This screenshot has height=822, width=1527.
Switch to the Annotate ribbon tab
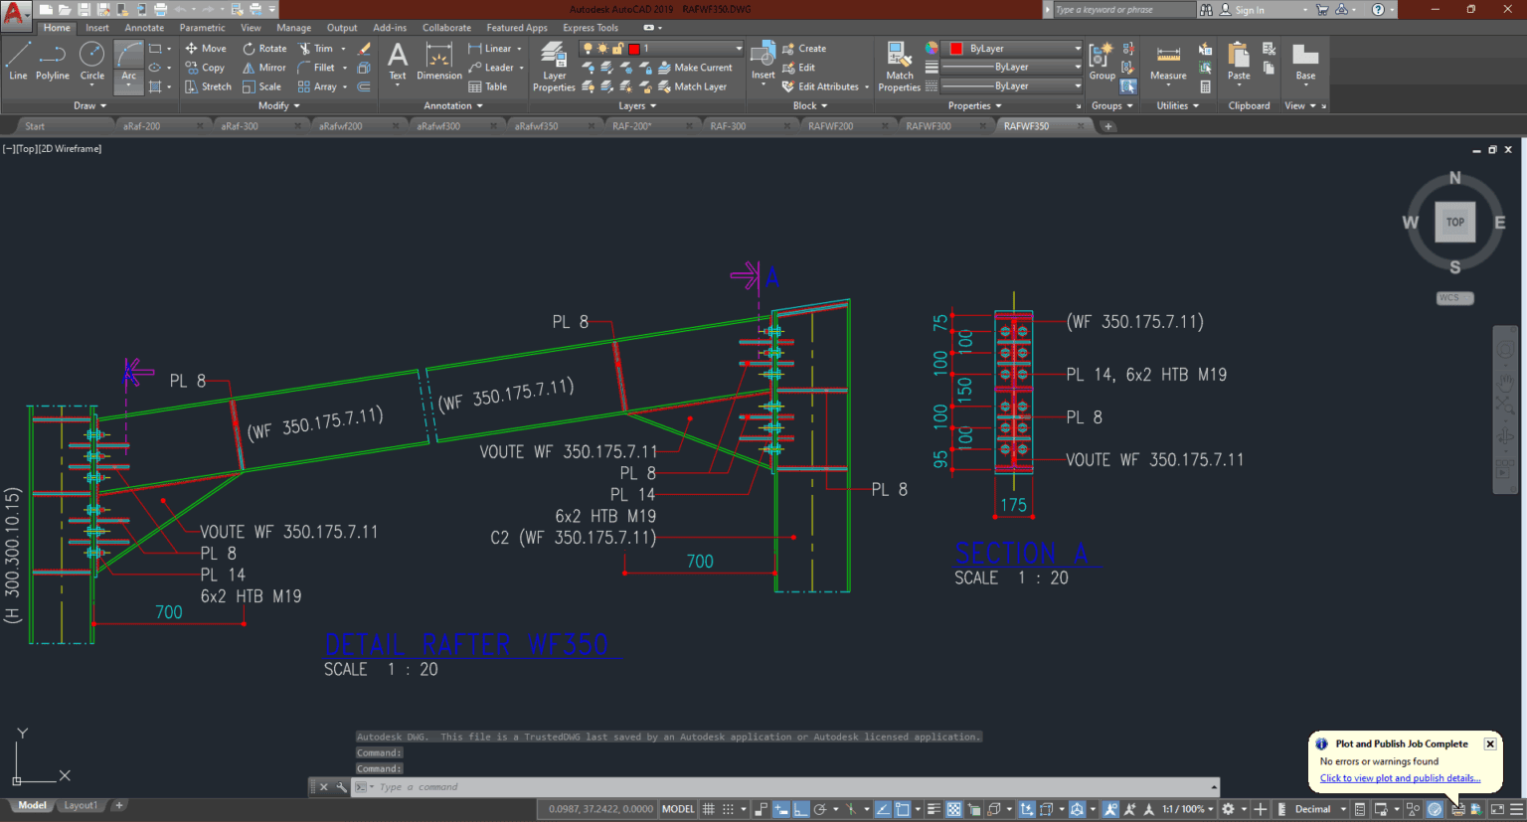(144, 27)
